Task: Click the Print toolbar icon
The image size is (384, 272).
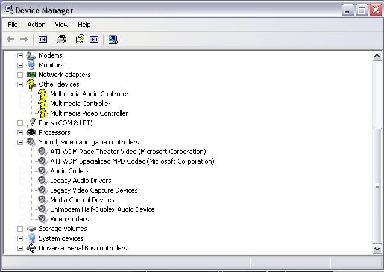Action: [61, 39]
